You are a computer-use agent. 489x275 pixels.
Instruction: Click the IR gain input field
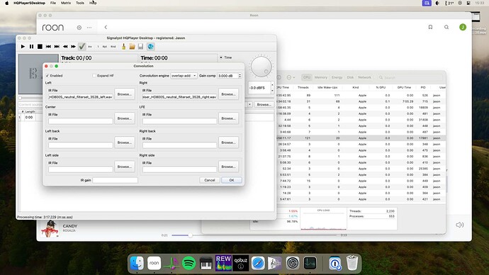click(115, 180)
